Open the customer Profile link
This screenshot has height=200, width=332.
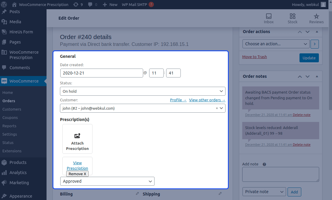[178, 100]
